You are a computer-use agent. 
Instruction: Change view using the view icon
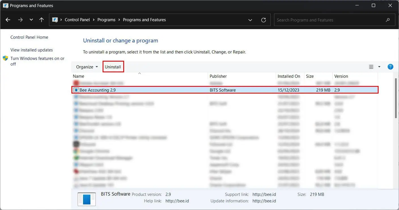pyautogui.click(x=371, y=67)
